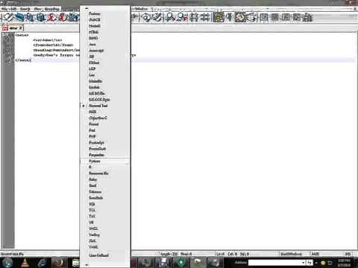Choose Python from the language list
The width and height of the screenshot is (358, 268).
coord(104,162)
